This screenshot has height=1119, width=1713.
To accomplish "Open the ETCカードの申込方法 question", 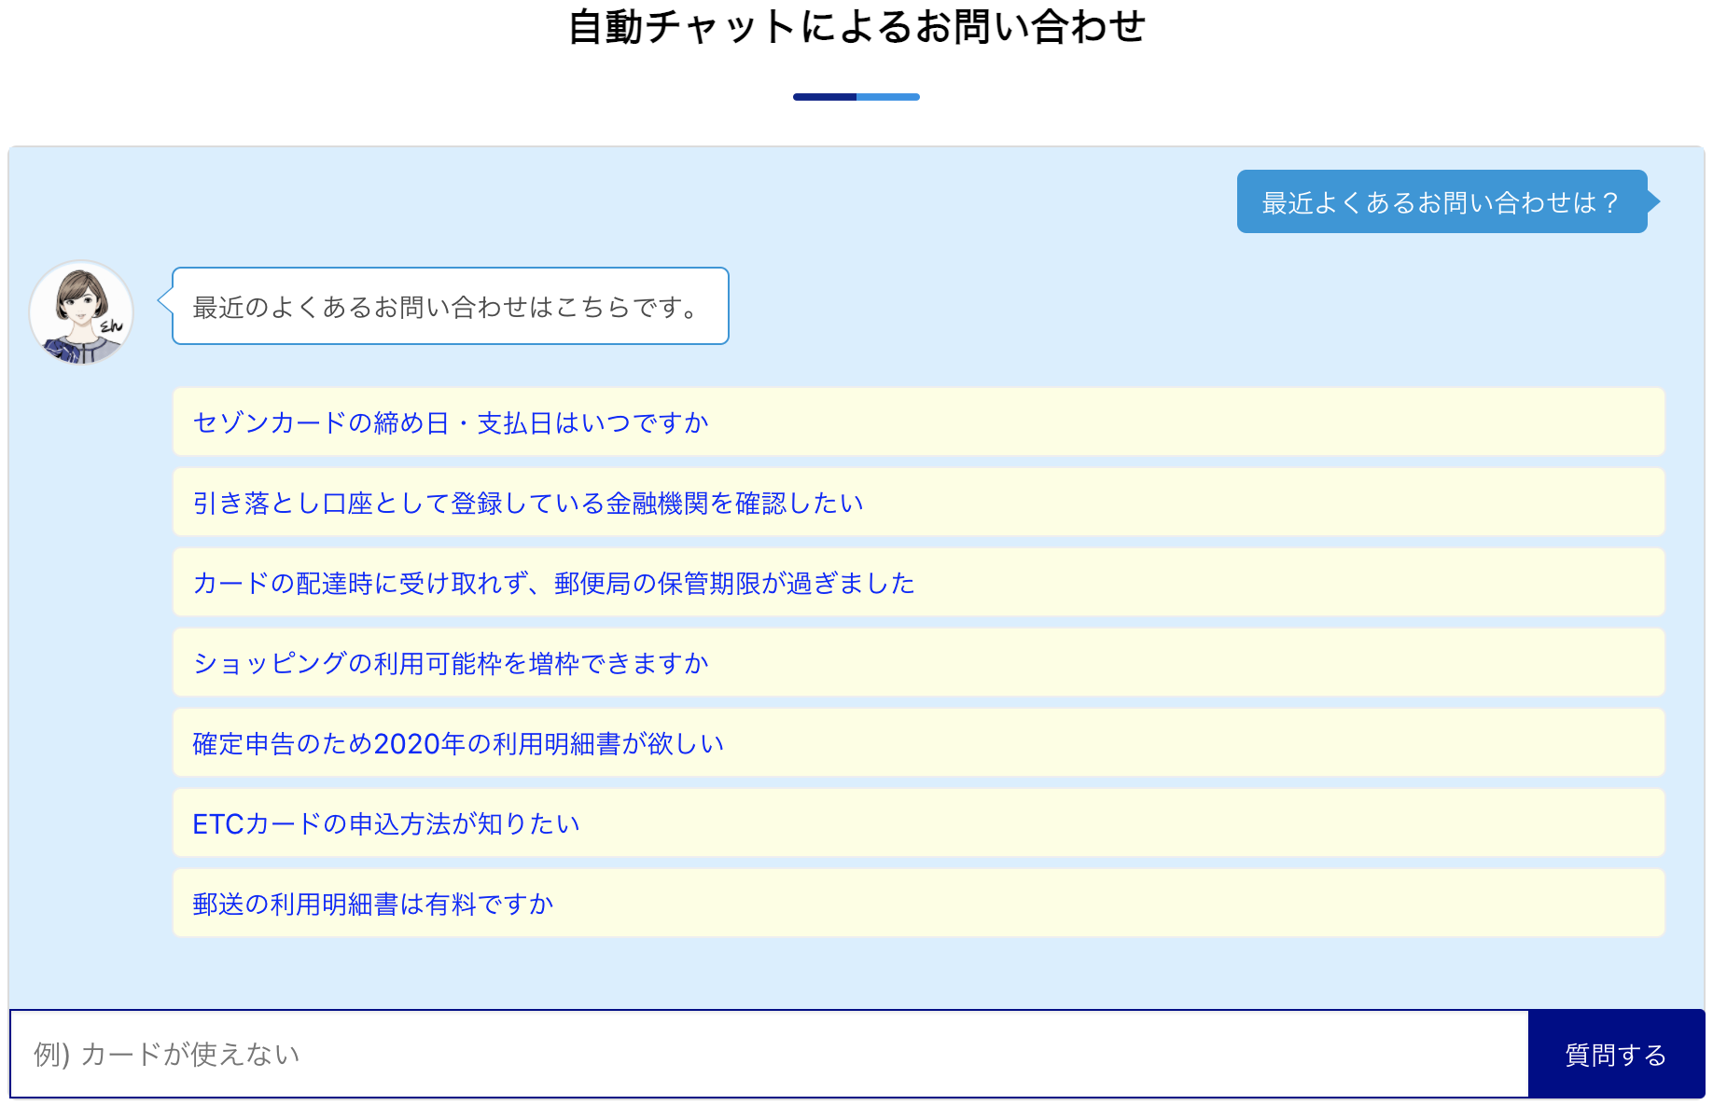I will (386, 822).
